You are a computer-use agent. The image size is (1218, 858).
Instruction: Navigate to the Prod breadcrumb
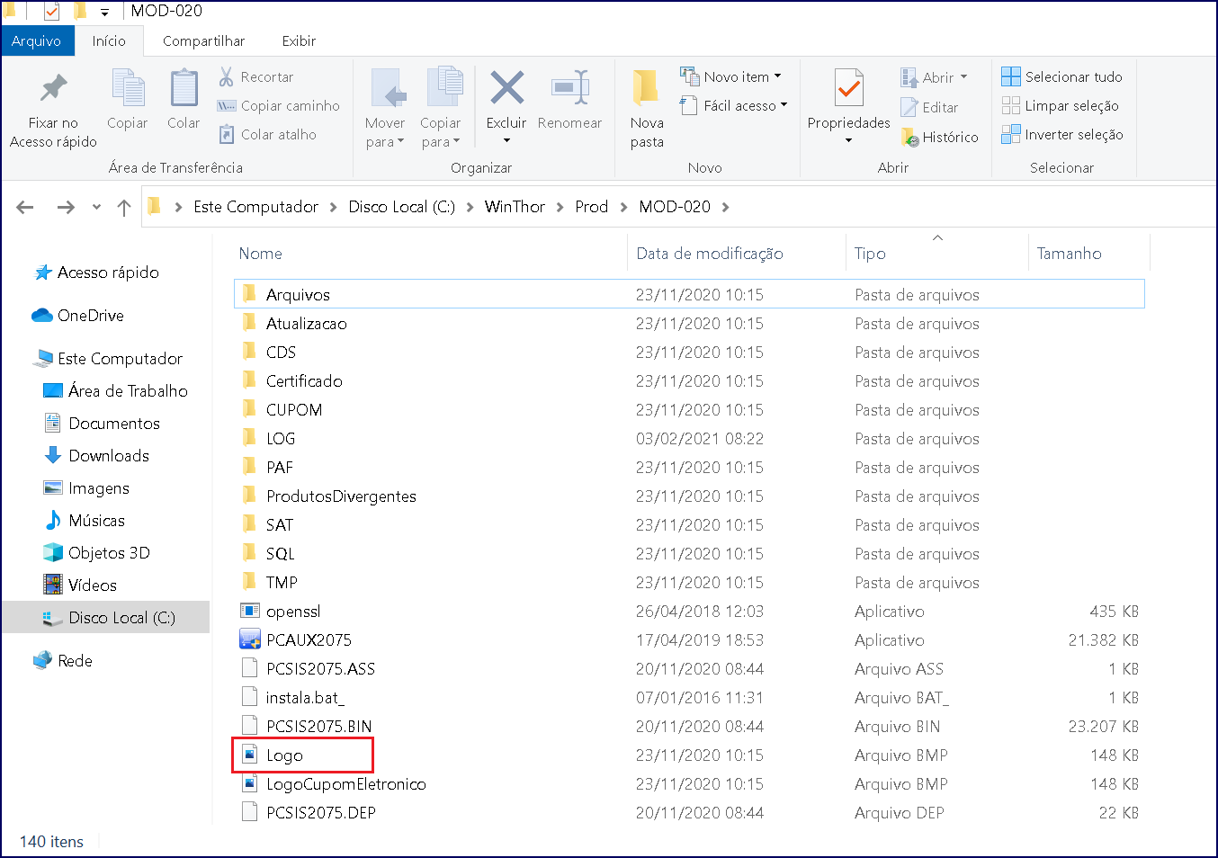pyautogui.click(x=592, y=207)
